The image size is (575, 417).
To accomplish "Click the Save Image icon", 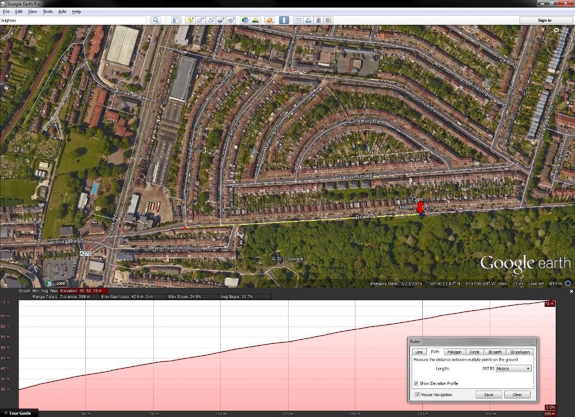I will click(x=319, y=20).
